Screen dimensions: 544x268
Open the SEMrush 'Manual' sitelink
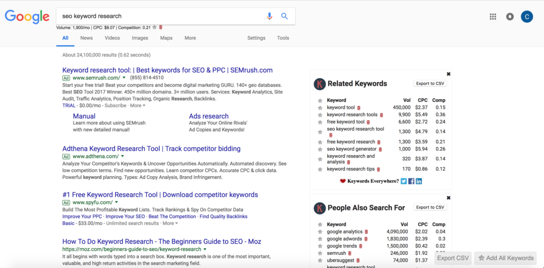84,116
